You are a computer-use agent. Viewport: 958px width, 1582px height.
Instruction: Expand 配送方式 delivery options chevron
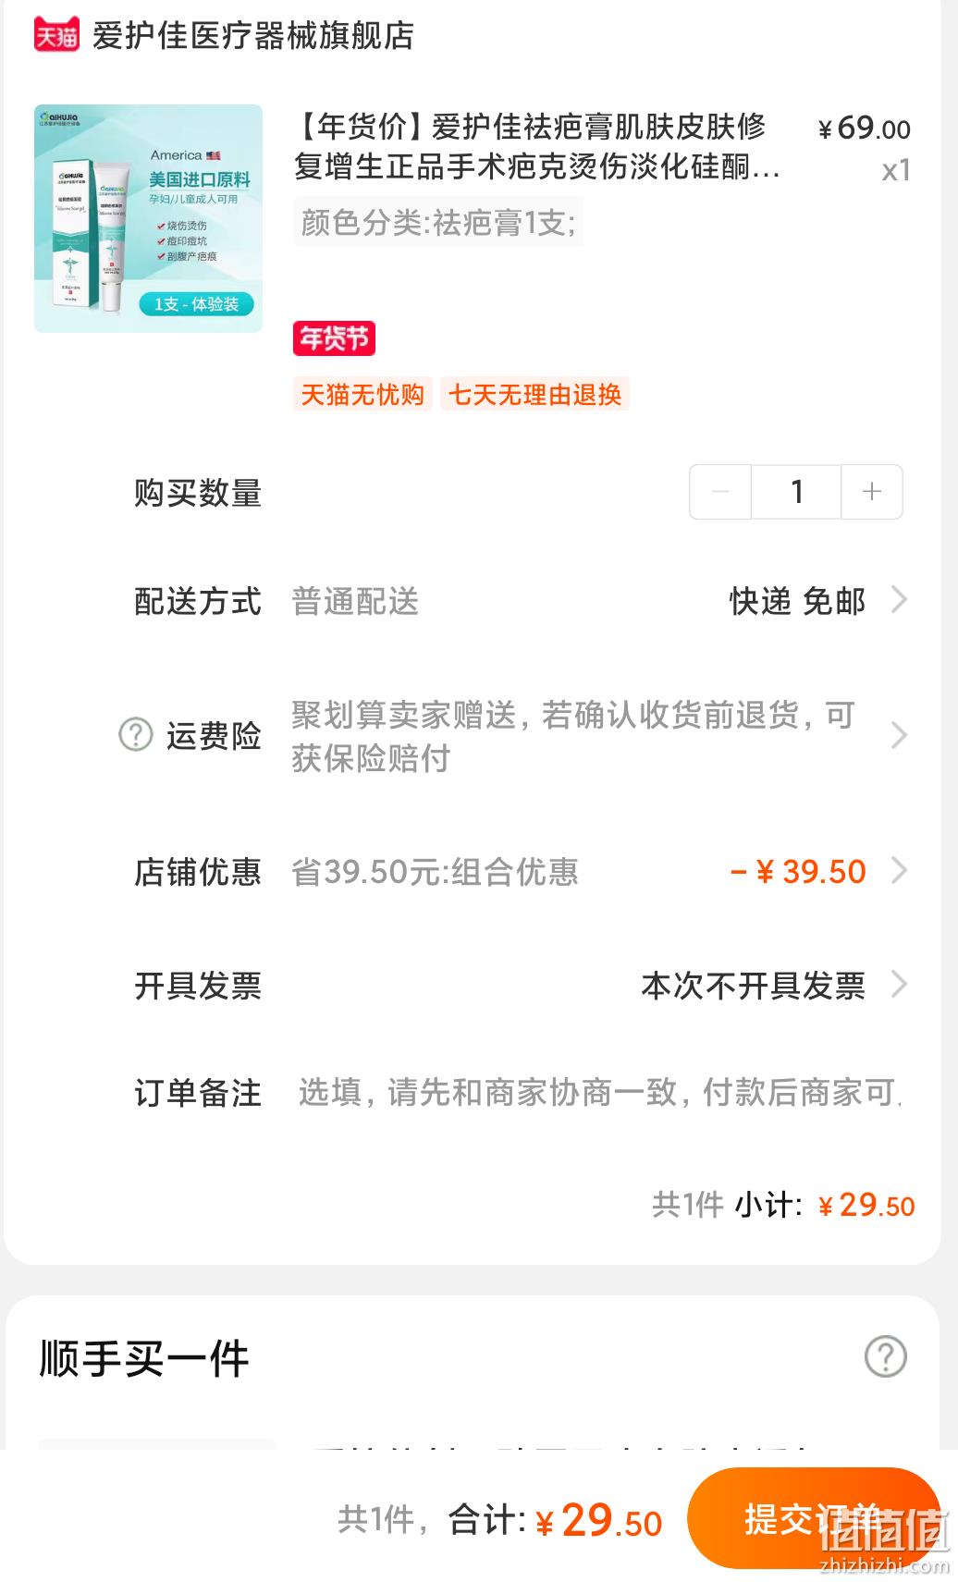[x=899, y=600]
